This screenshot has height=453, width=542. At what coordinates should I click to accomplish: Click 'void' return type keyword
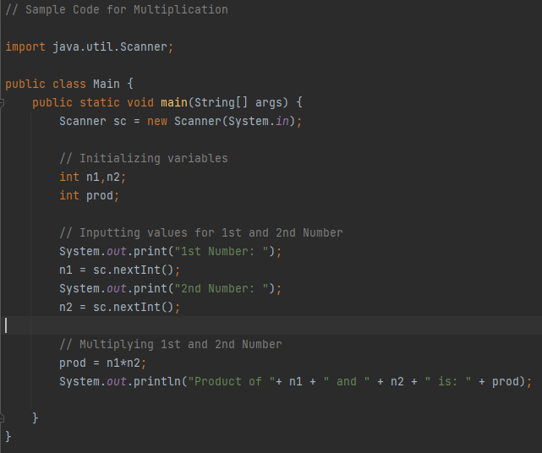(140, 102)
